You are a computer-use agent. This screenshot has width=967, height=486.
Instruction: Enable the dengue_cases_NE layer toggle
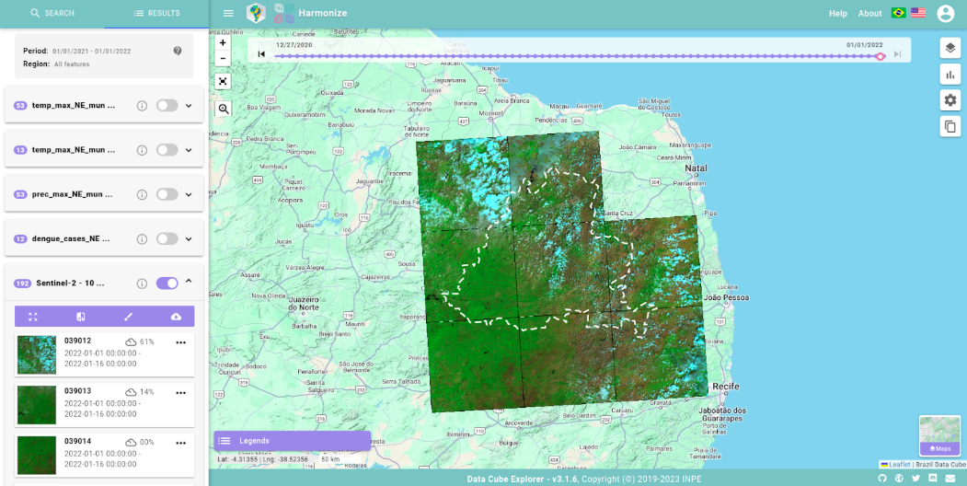(167, 238)
